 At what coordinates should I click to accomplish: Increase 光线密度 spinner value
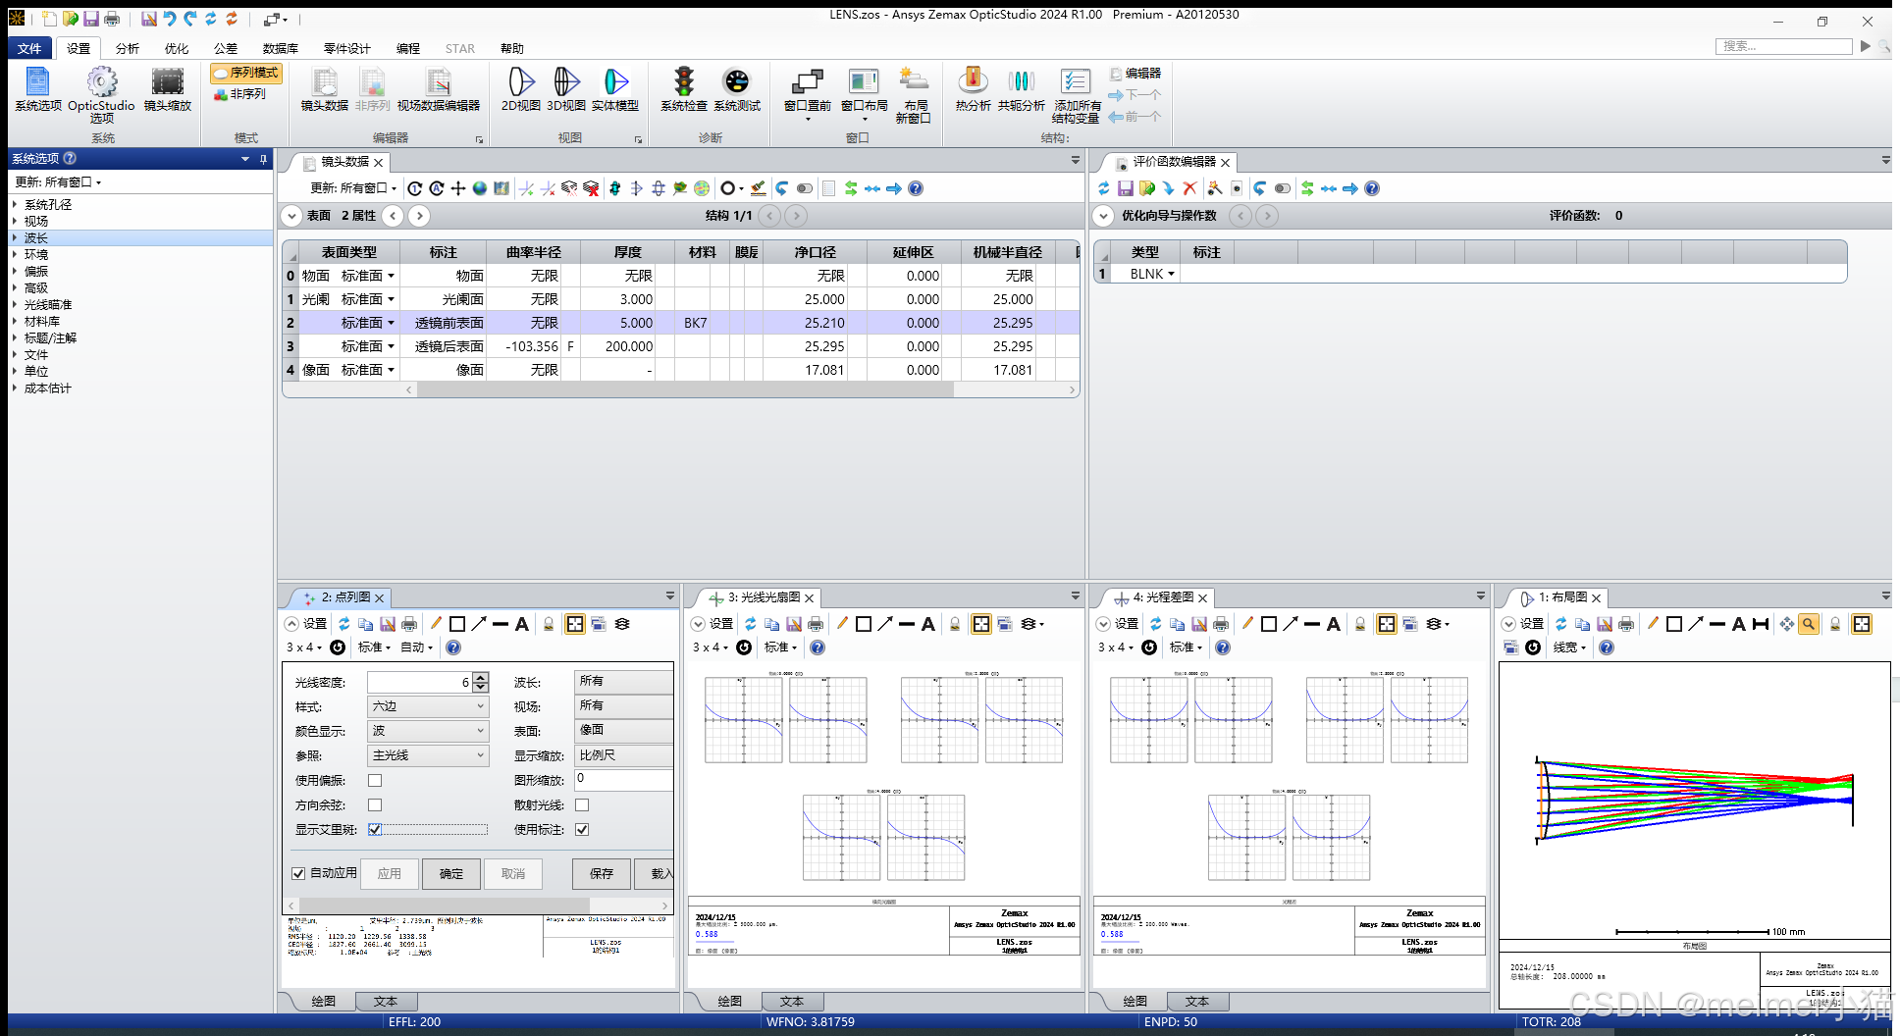[x=481, y=677]
